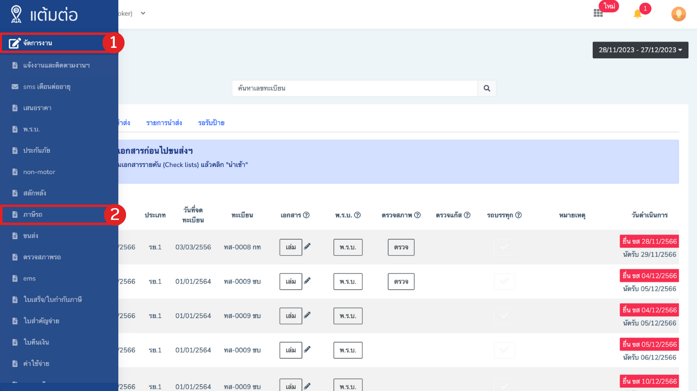Switch to the รายการนำส่ง tab

pyautogui.click(x=164, y=123)
